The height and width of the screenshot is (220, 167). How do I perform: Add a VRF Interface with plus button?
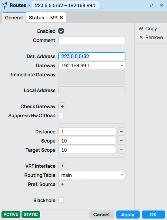pyautogui.click(x=62, y=166)
